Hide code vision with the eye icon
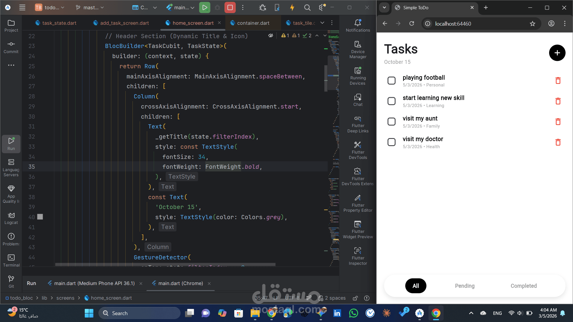 click(x=271, y=35)
